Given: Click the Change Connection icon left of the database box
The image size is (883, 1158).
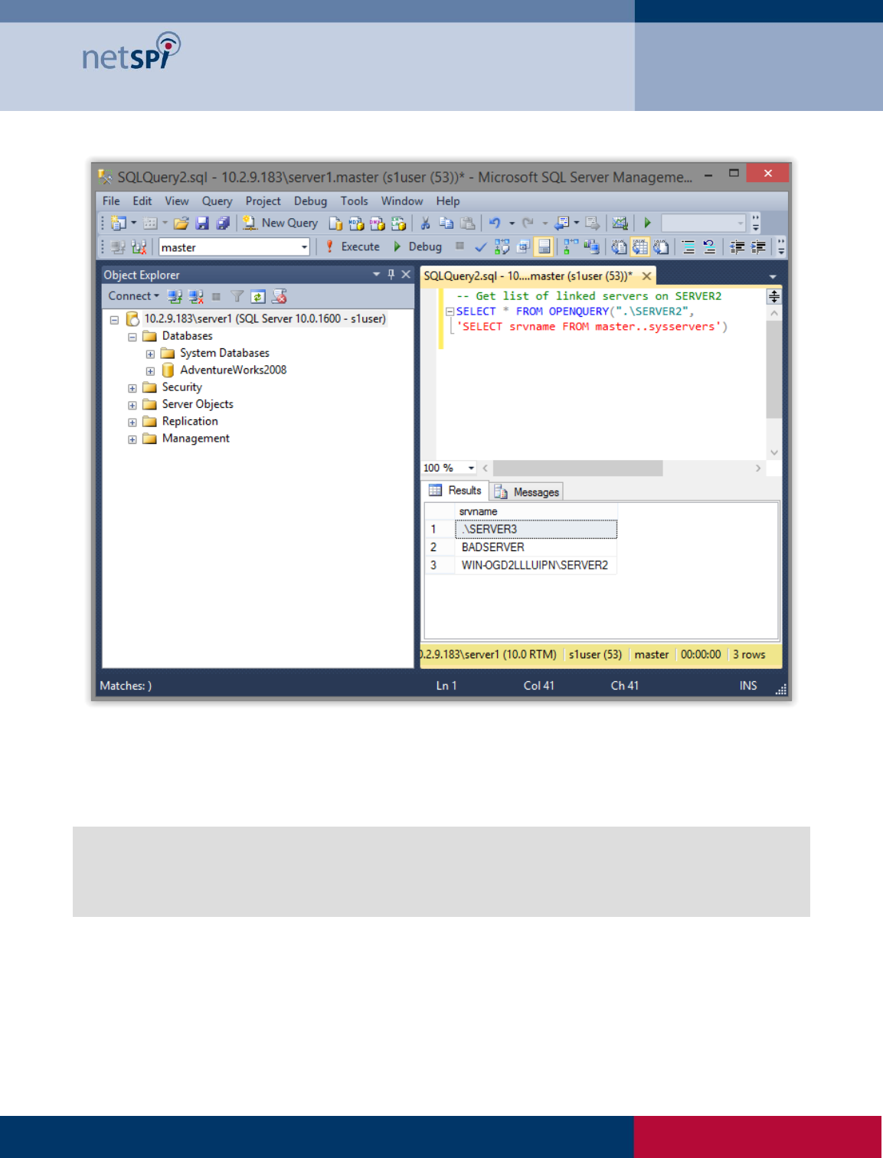Looking at the screenshot, I should [x=139, y=247].
